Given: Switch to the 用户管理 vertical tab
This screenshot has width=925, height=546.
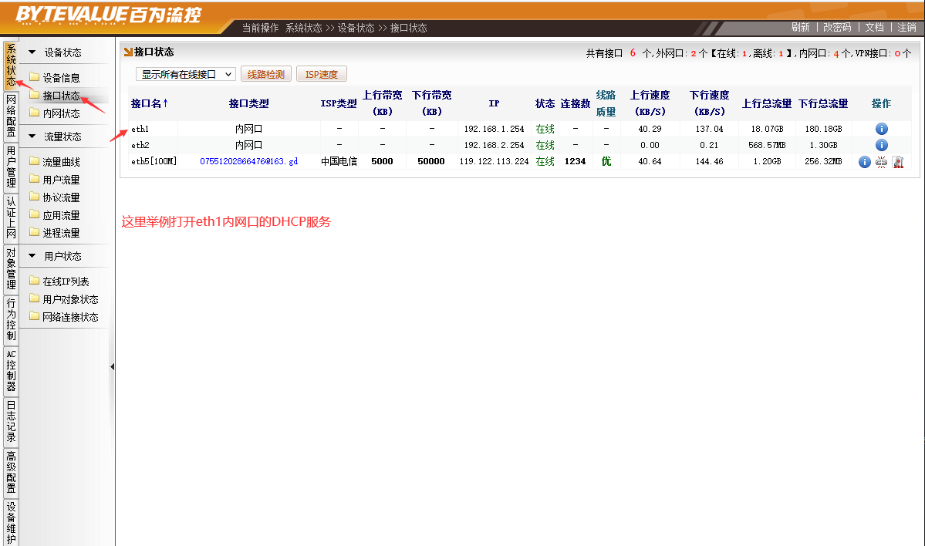Looking at the screenshot, I should point(11,167).
